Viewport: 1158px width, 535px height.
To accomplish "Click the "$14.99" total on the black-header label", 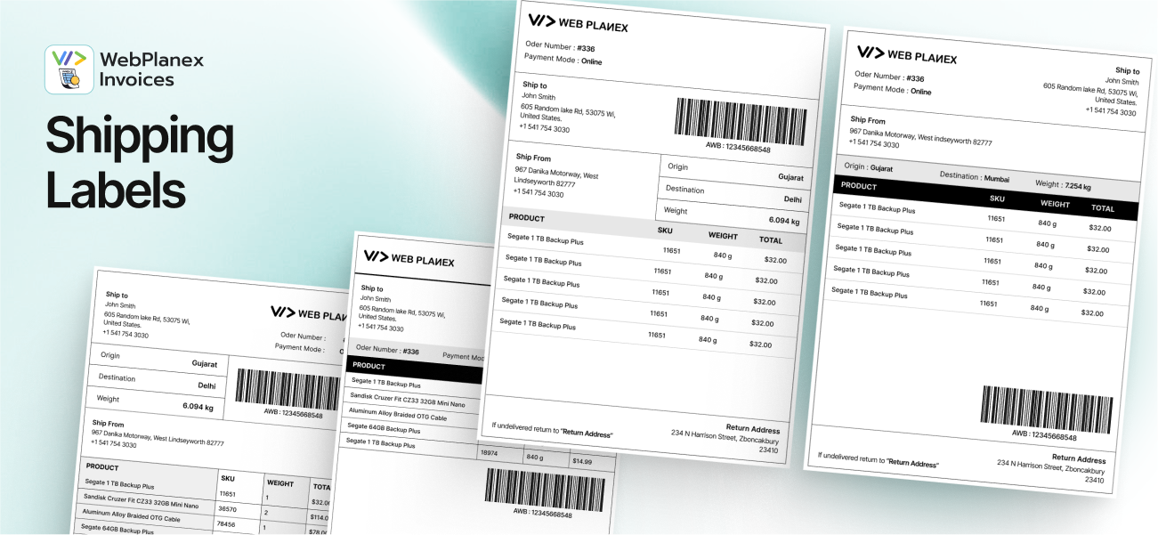I will click(582, 461).
